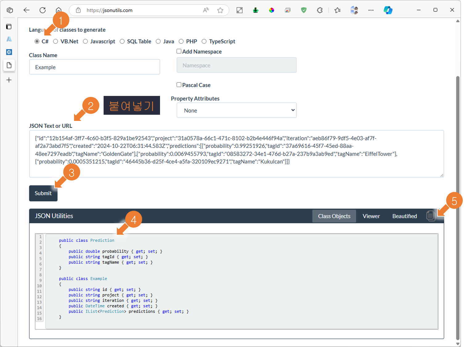
Task: Tick the Pascal Case checkbox
Action: (x=179, y=85)
